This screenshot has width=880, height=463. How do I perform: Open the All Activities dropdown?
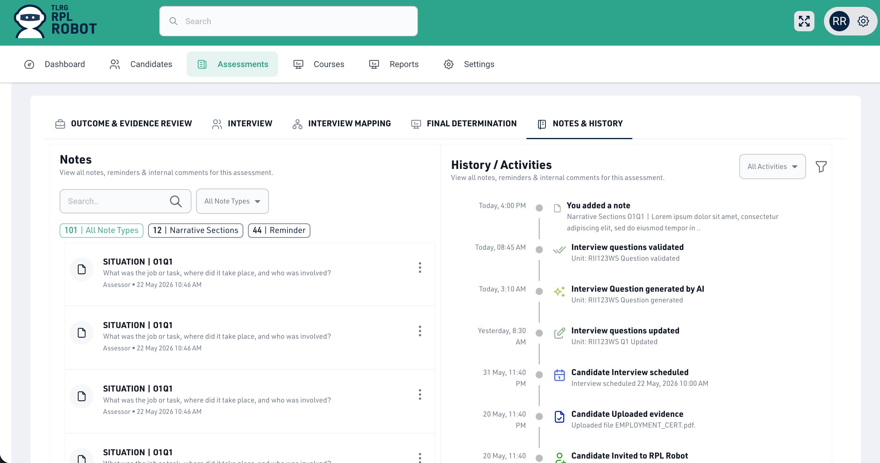(x=772, y=167)
